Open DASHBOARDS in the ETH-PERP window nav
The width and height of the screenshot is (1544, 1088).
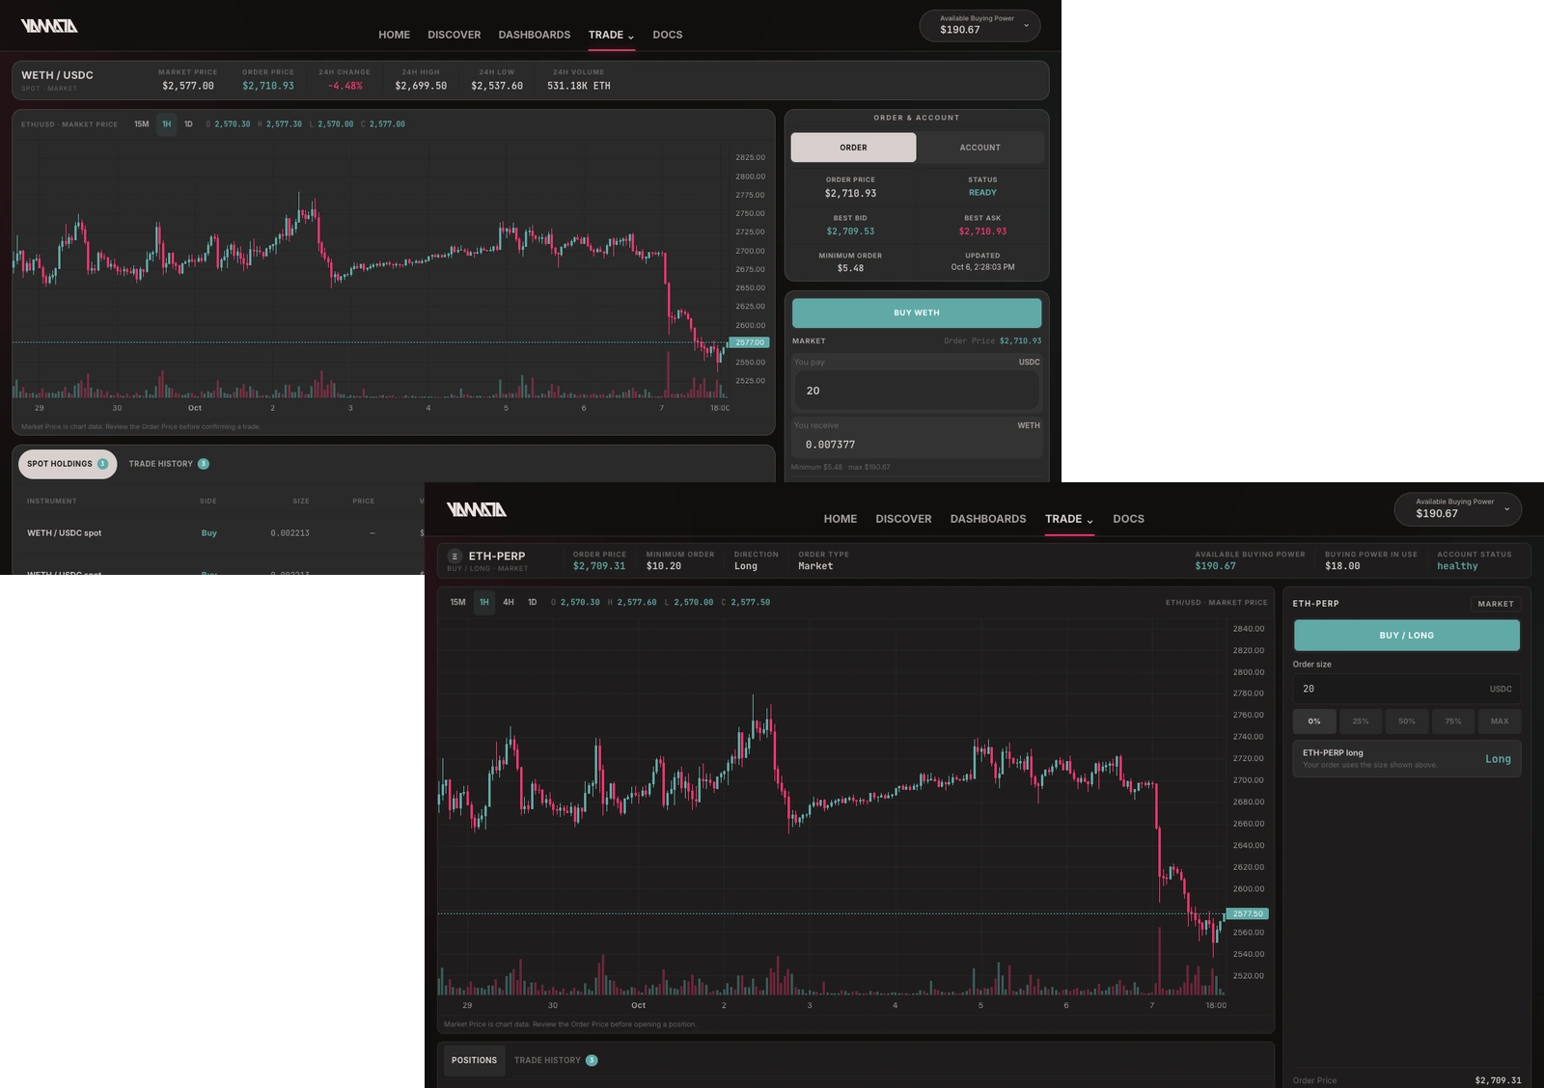pos(988,519)
